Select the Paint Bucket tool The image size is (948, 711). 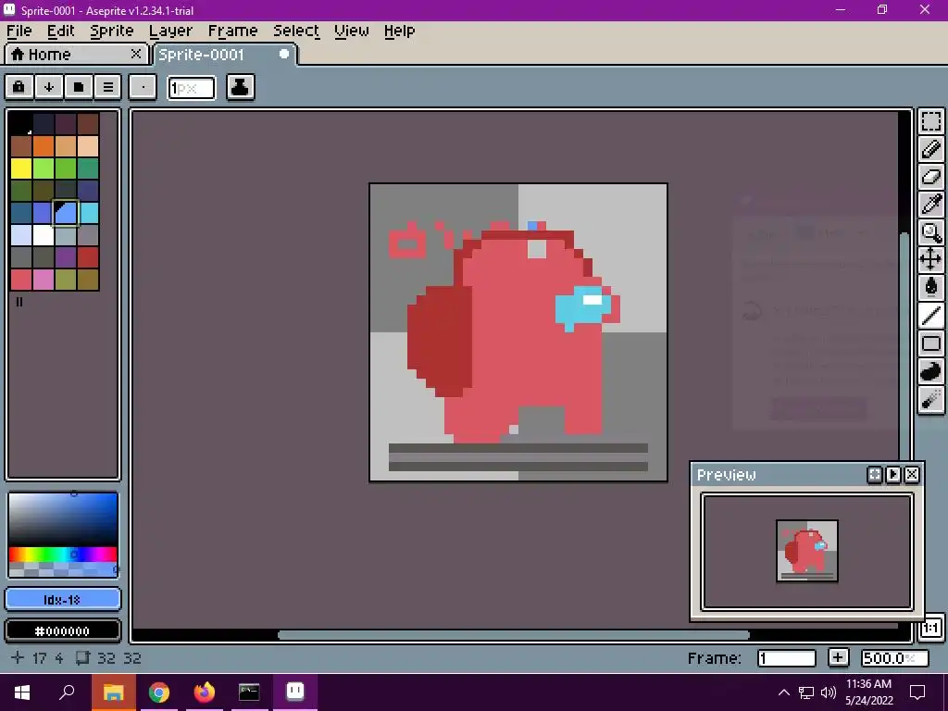pos(931,288)
